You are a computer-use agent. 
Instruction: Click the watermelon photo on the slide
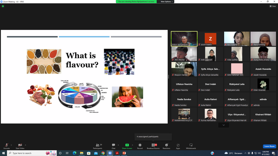[127, 97]
